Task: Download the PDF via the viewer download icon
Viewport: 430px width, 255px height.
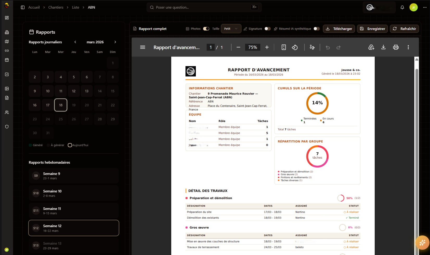Action: point(383,47)
